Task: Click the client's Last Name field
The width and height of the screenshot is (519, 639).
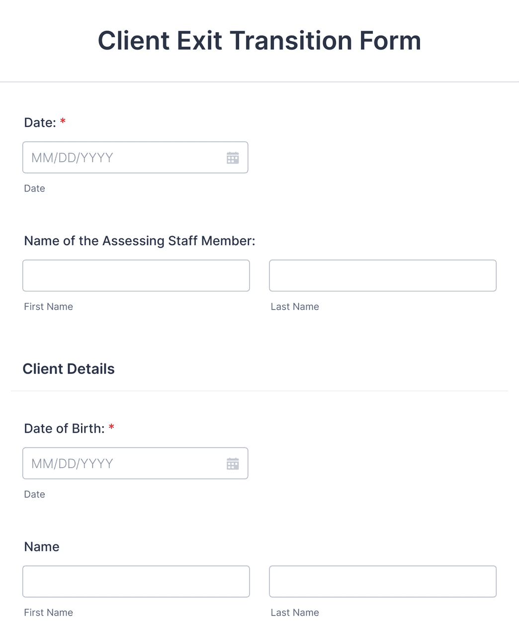Action: pos(382,581)
